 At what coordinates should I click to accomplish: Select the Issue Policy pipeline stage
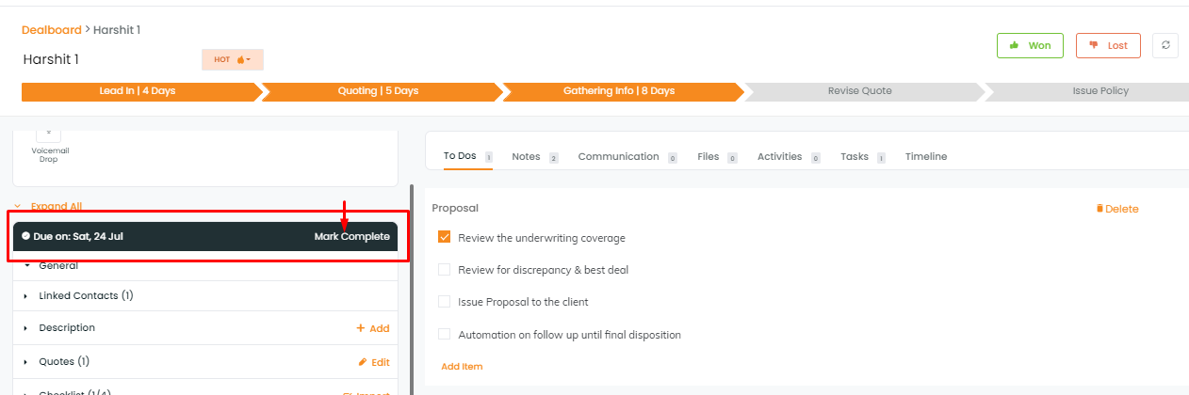pos(1087,91)
